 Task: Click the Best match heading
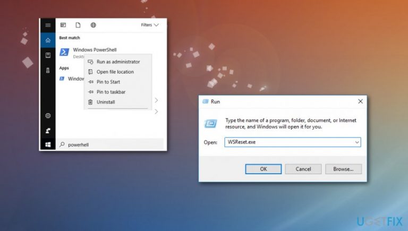(70, 38)
